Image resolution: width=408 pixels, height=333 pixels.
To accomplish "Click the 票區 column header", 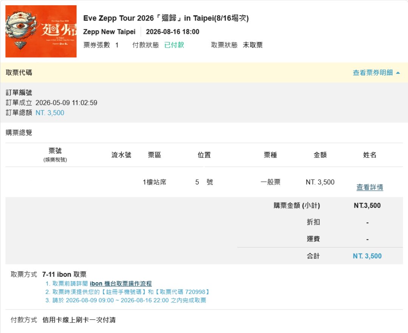I will tap(154, 155).
